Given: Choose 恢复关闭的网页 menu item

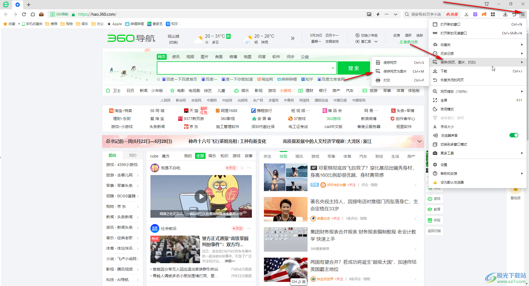Looking at the screenshot, I should click(x=477, y=80).
